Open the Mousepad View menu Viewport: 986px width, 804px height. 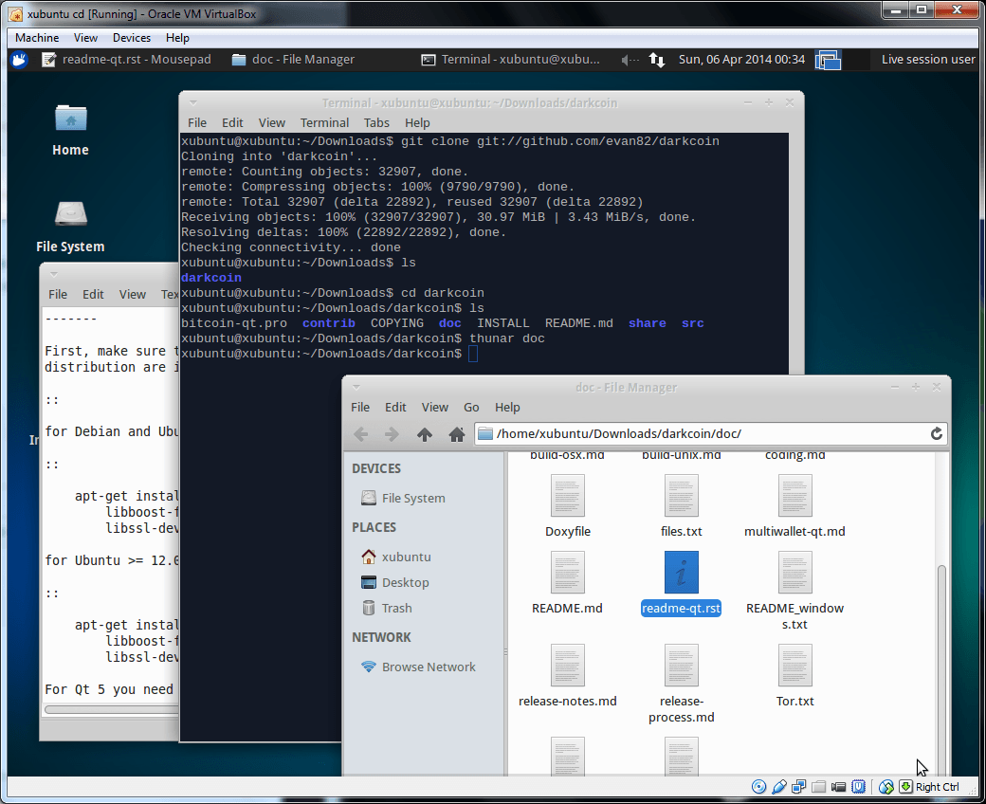coord(133,294)
